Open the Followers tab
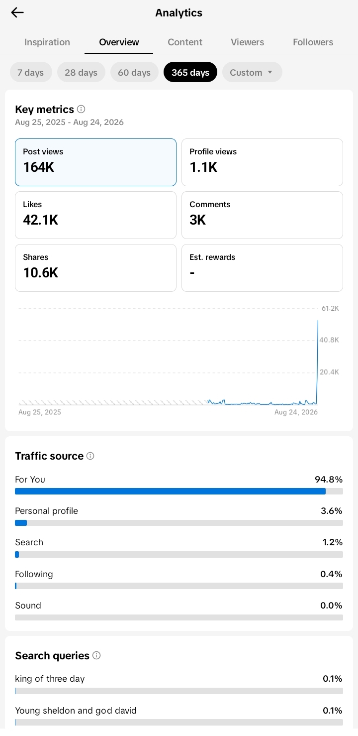358x736 pixels. tap(313, 42)
